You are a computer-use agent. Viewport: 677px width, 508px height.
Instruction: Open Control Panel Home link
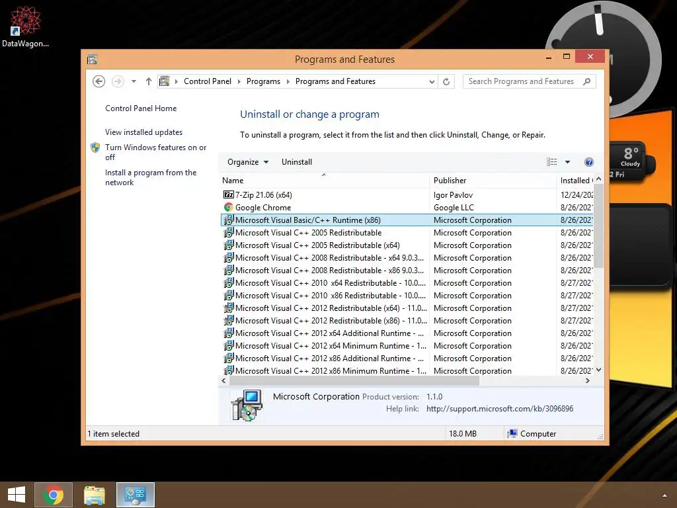click(x=141, y=108)
